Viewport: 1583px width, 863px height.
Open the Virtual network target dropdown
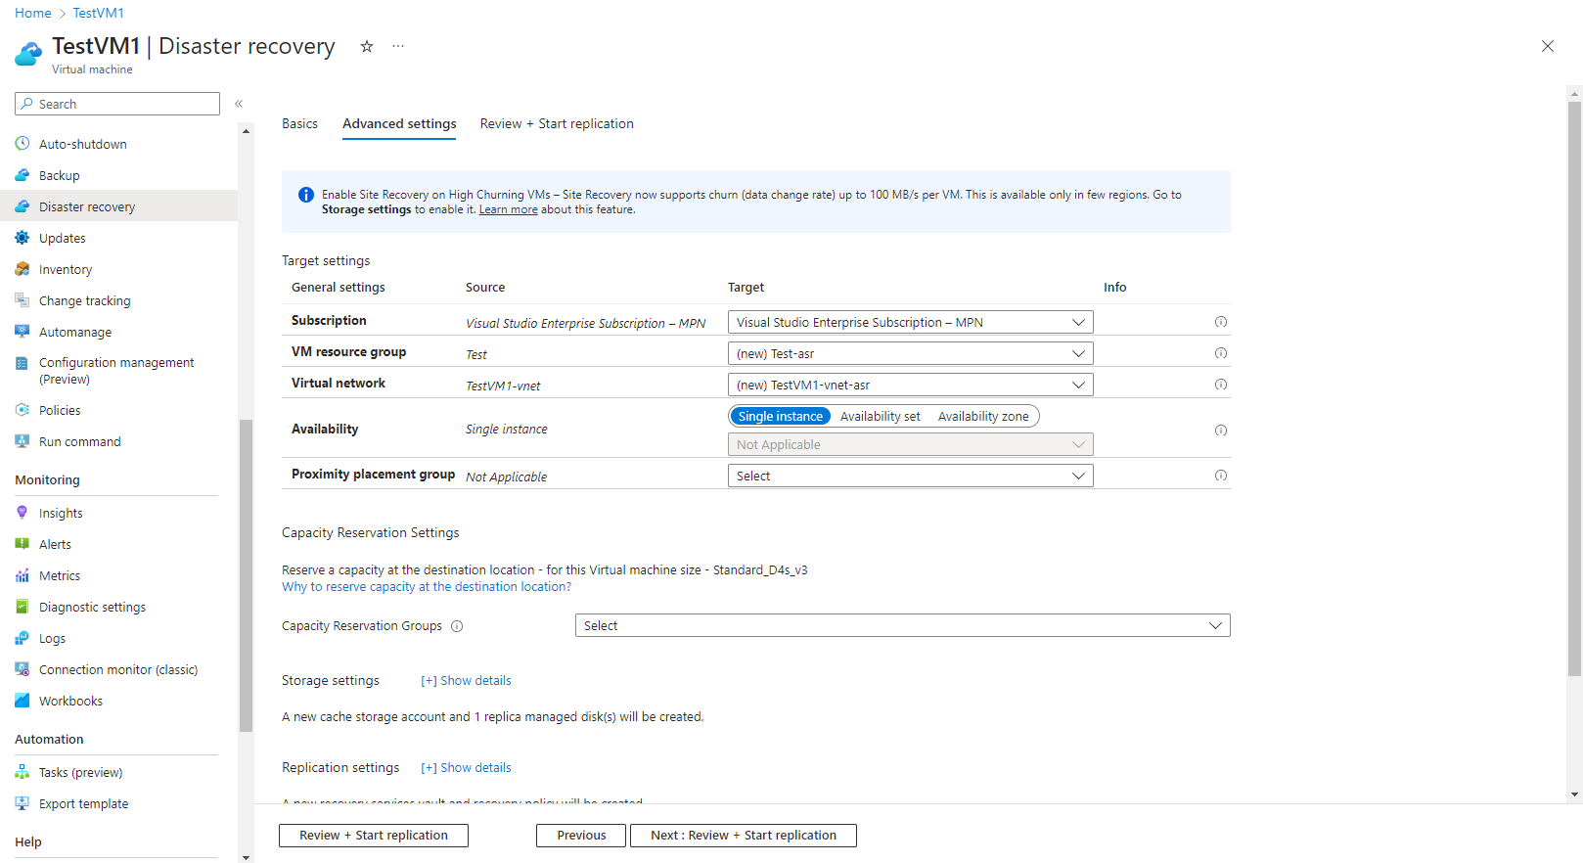coord(911,385)
